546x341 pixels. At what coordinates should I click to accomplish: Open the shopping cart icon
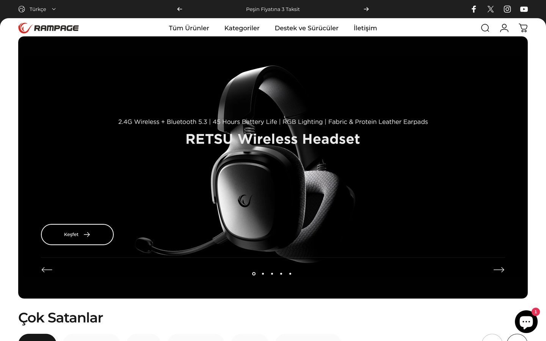pos(523,28)
